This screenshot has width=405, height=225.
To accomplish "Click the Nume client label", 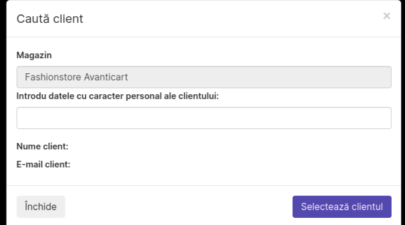I will [x=43, y=146].
